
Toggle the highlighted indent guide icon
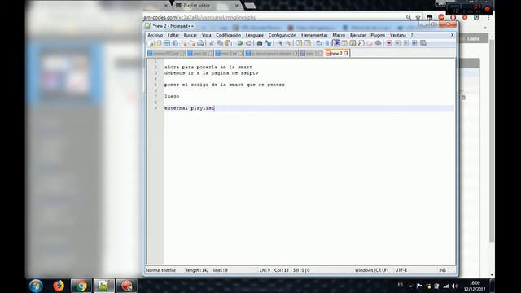pos(336,43)
